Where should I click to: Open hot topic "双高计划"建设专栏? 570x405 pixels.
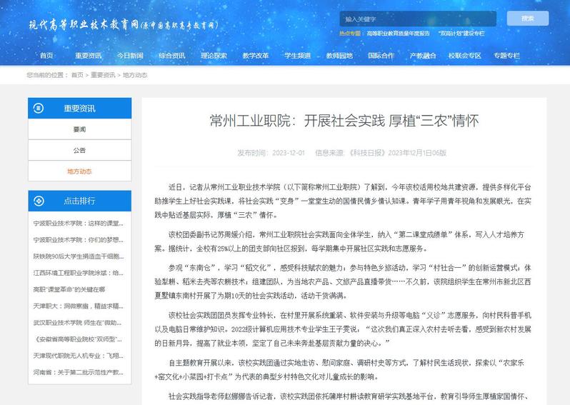click(462, 34)
